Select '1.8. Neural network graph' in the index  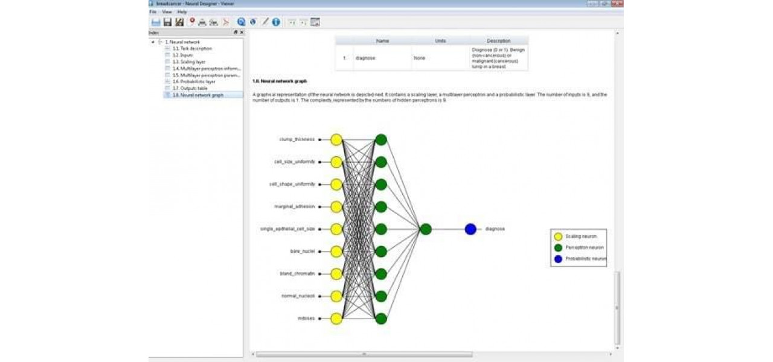[x=197, y=95]
